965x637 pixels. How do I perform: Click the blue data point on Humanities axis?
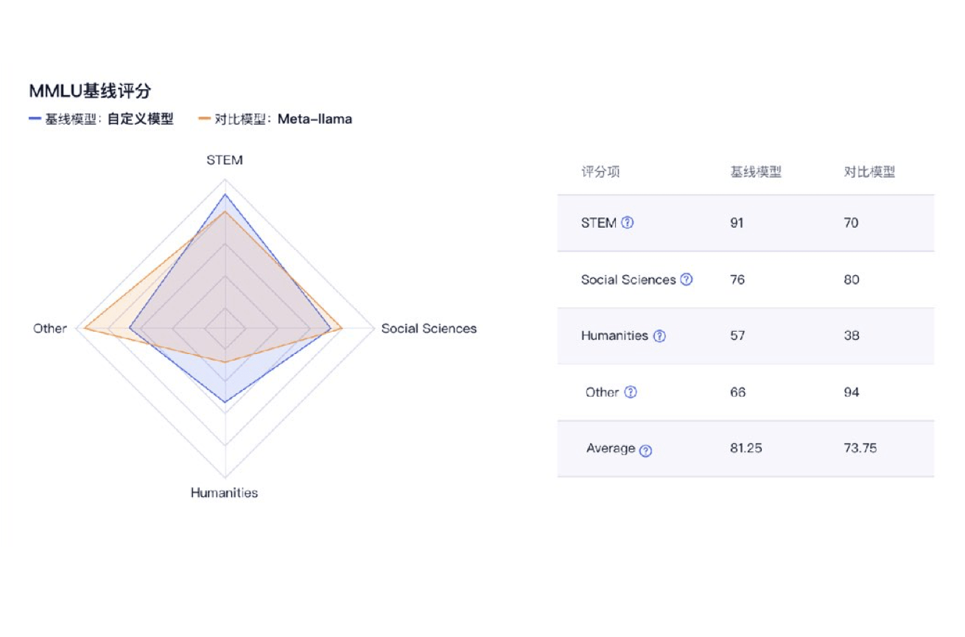(225, 402)
